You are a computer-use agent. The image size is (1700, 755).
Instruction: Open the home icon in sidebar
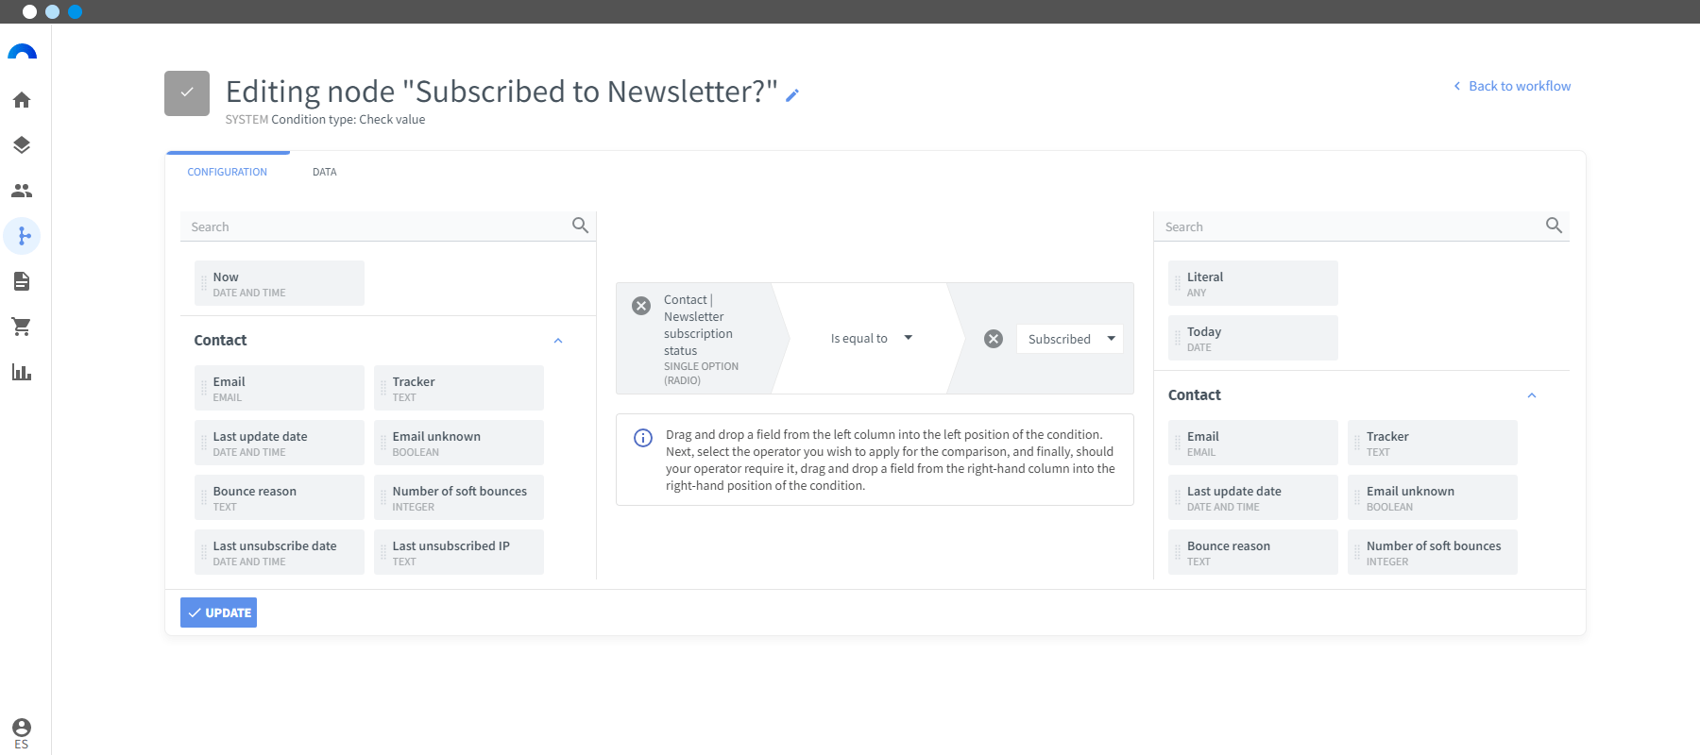[x=22, y=100]
